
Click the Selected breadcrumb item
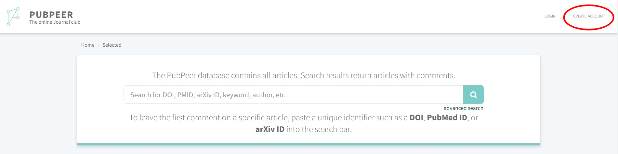pos(112,45)
